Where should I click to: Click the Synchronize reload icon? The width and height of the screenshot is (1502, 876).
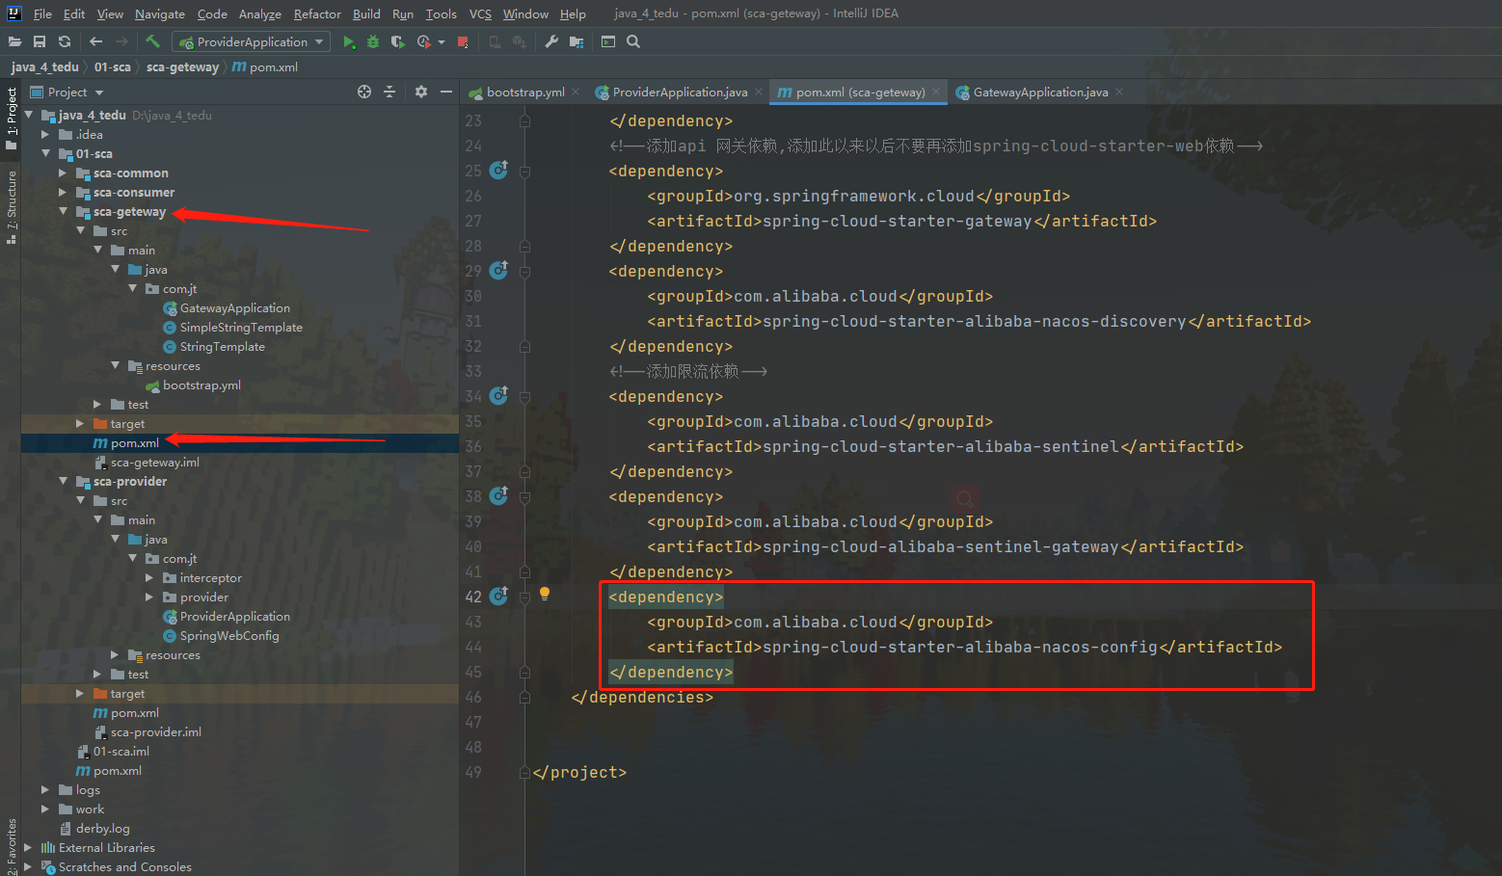pyautogui.click(x=65, y=41)
